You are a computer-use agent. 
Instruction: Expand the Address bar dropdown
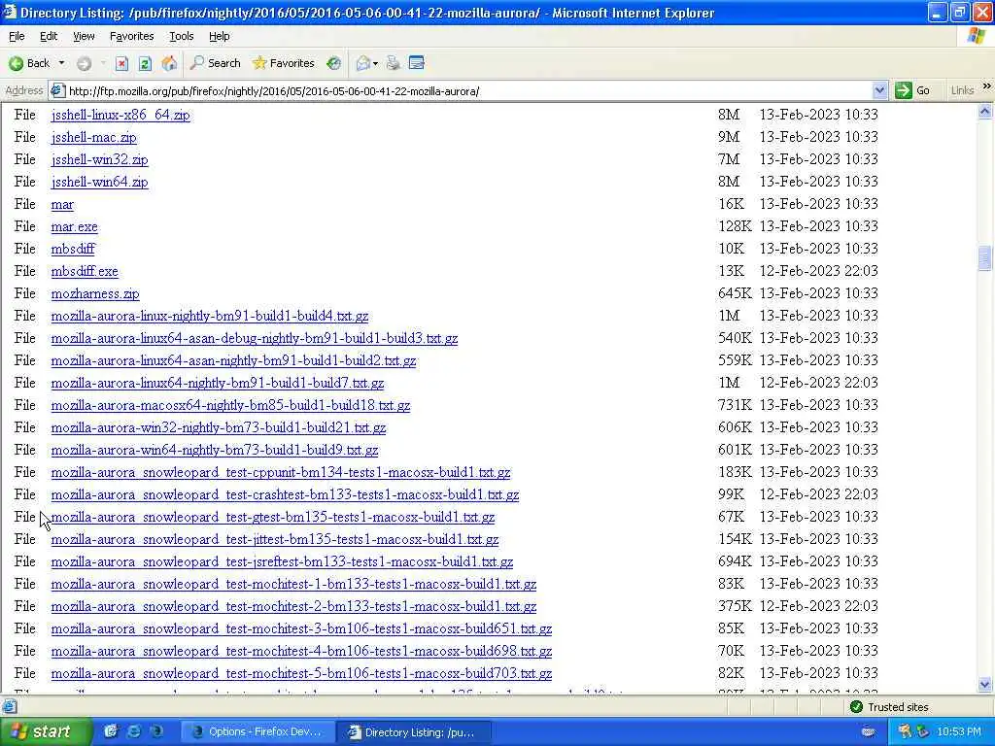878,90
